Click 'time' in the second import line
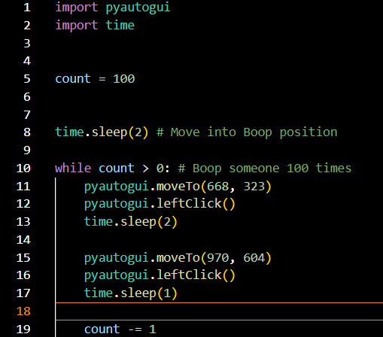Screen dimensions: 383x337 [x=120, y=25]
